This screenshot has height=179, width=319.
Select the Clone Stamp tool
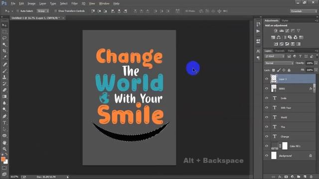(x=4, y=77)
